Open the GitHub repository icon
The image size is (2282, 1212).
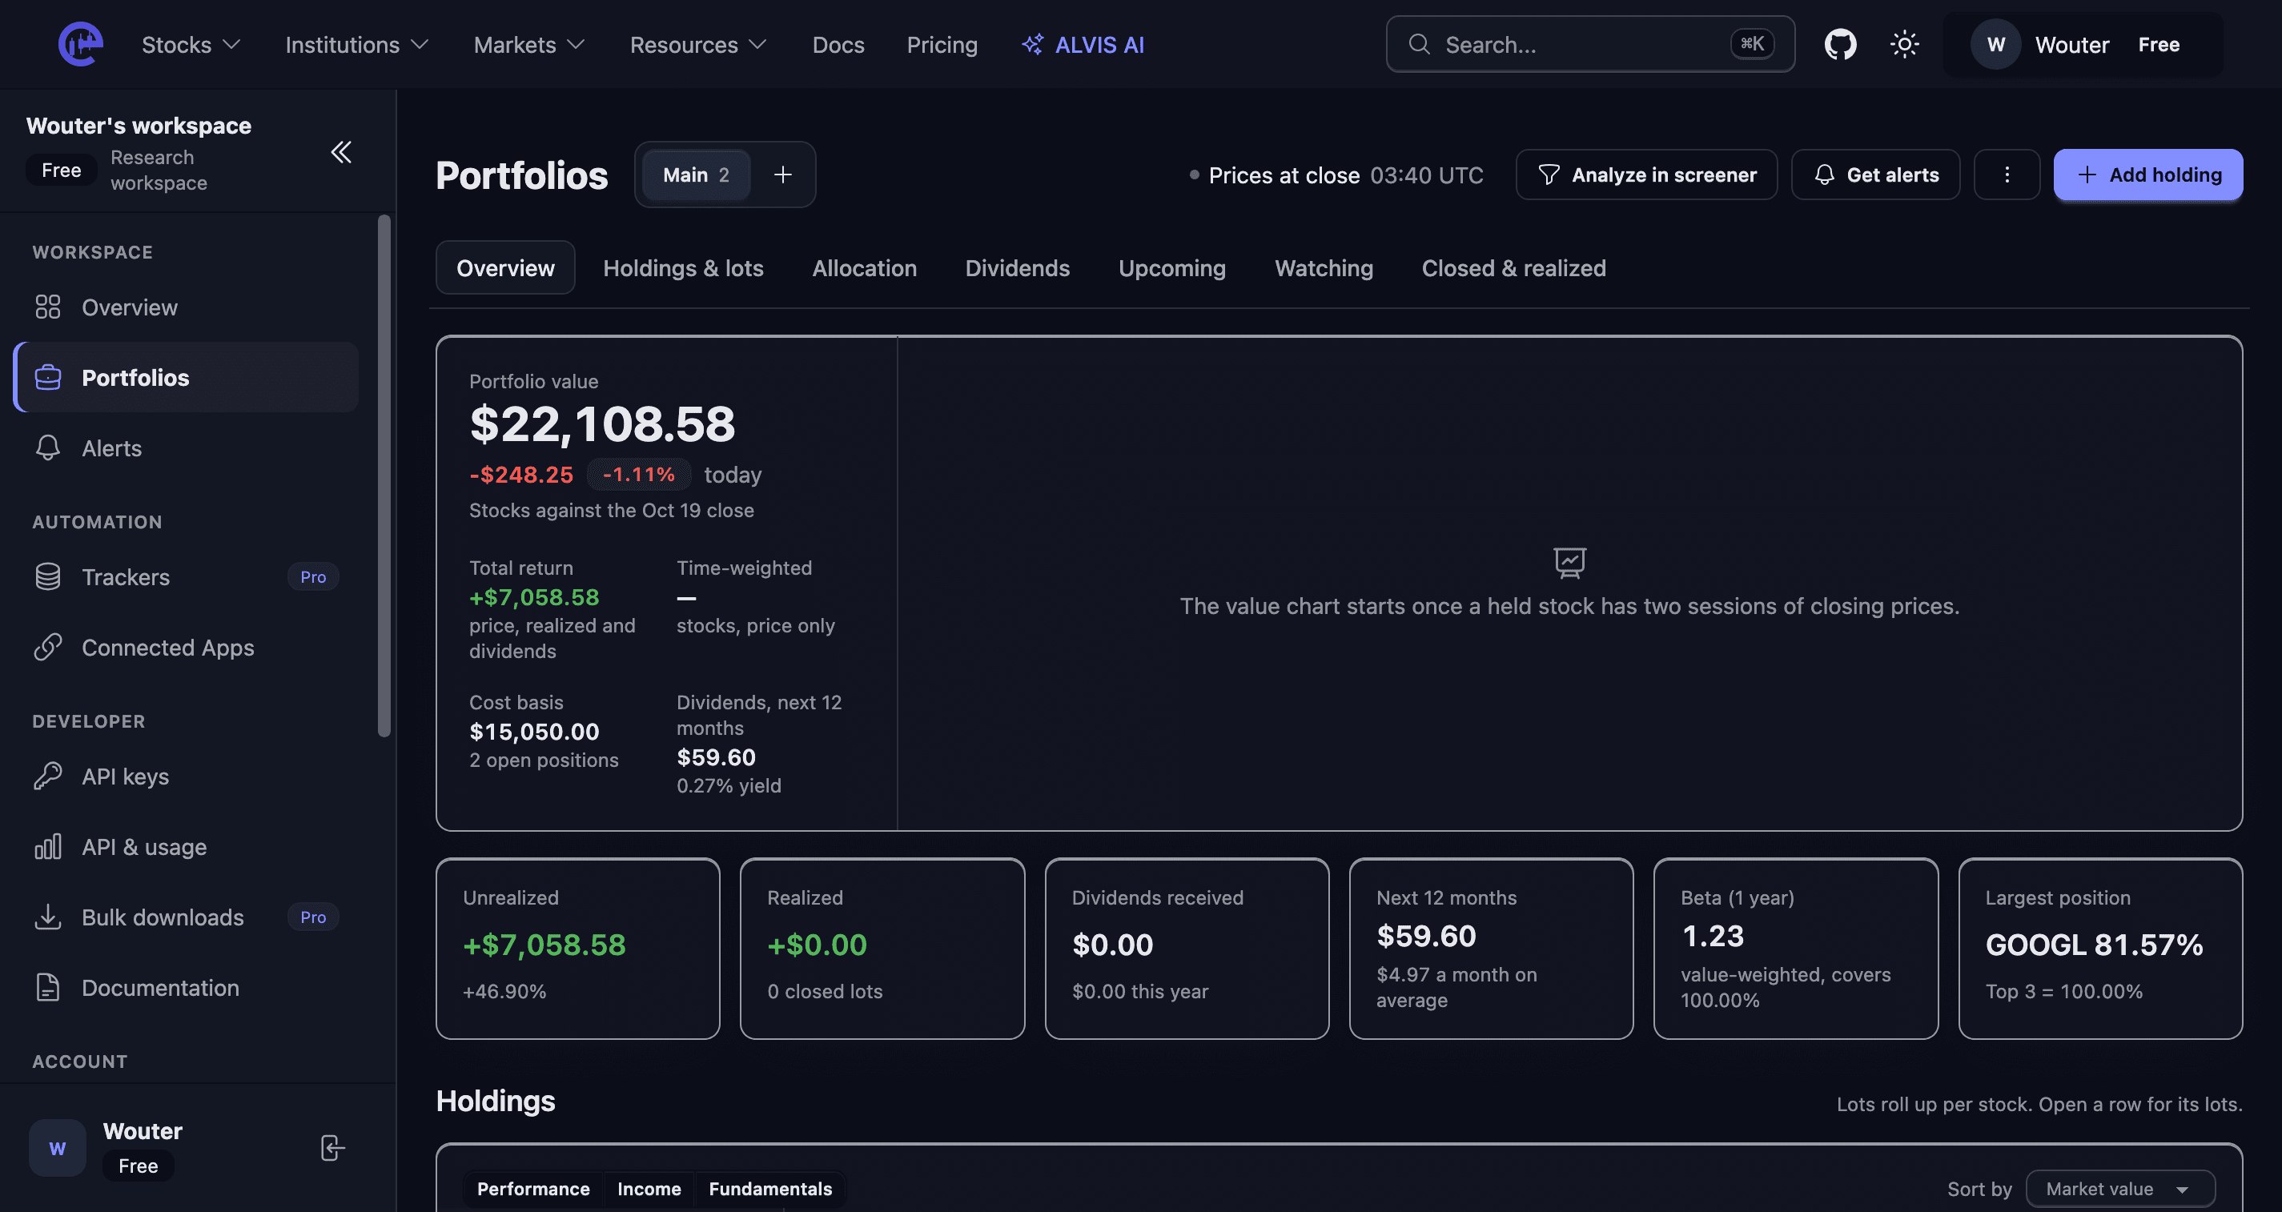point(1840,44)
